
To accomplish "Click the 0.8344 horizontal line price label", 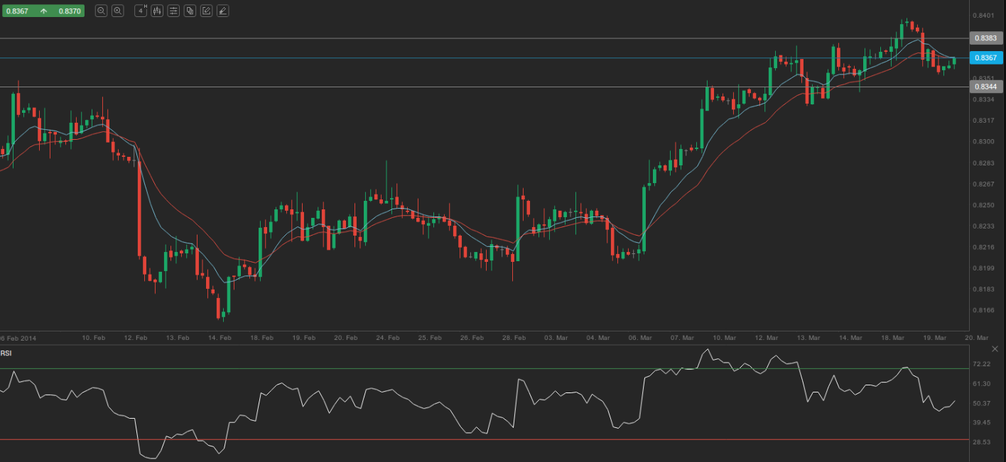I will pyautogui.click(x=985, y=87).
